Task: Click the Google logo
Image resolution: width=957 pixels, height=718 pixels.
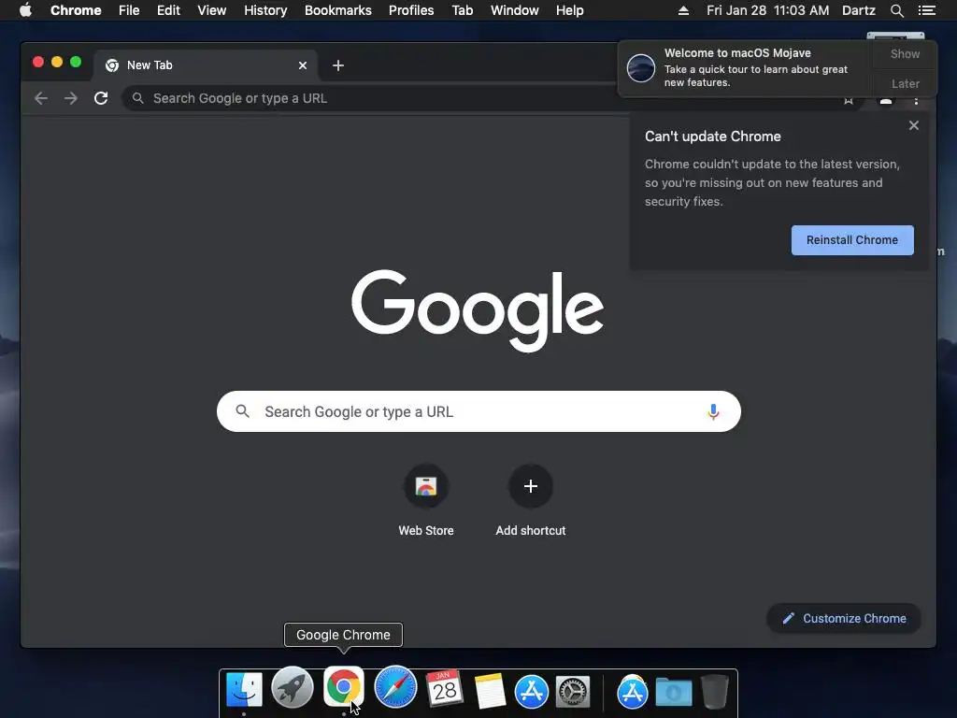Action: [478, 310]
